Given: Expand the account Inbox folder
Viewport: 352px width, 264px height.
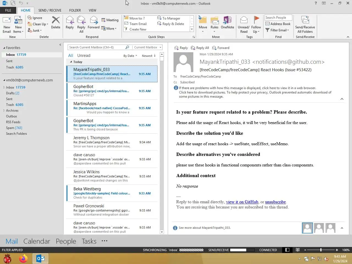Looking at the screenshot, I should (x=4, y=87).
